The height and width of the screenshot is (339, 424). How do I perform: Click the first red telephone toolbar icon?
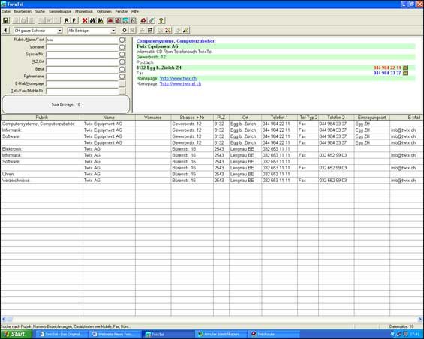(x=110, y=20)
